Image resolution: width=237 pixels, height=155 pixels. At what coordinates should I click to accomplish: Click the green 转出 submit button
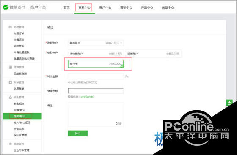(x=78, y=133)
